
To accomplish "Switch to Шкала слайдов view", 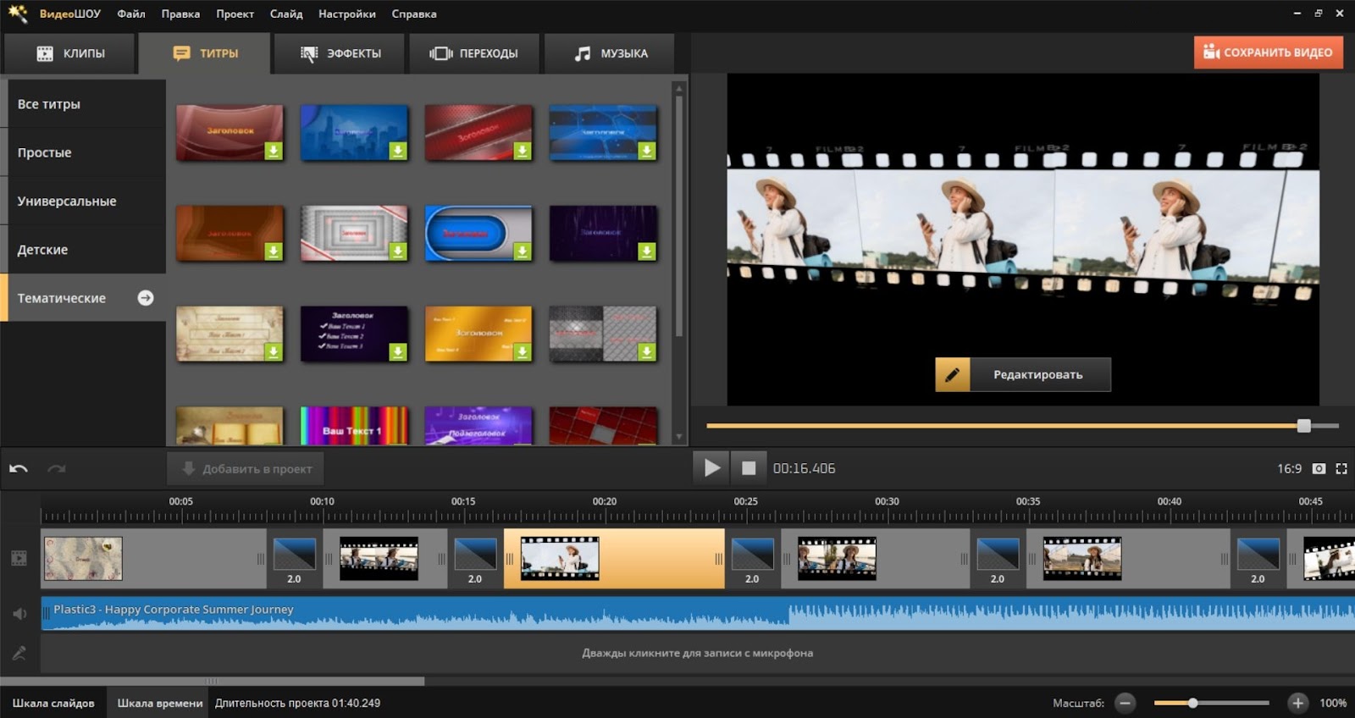I will pyautogui.click(x=53, y=703).
